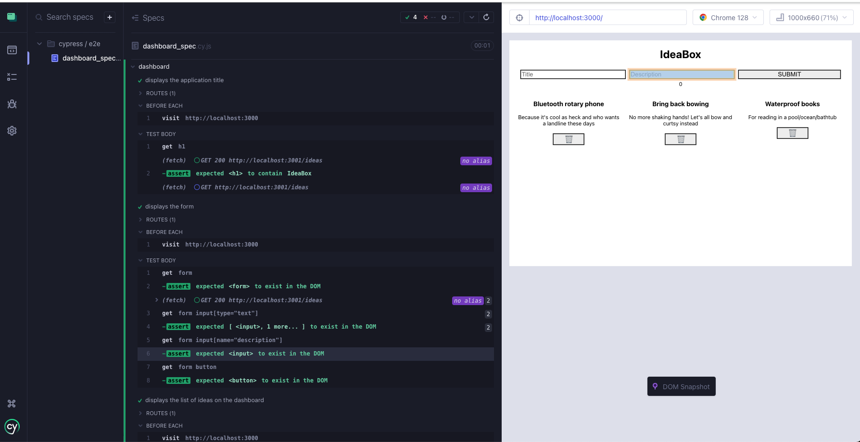Screen dimensions: 860x442
Task: Click the SUBMIT button in the IdeaBox app
Action: point(789,74)
